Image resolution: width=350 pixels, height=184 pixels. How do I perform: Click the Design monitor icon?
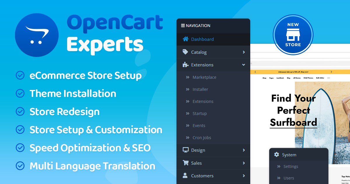click(x=185, y=150)
